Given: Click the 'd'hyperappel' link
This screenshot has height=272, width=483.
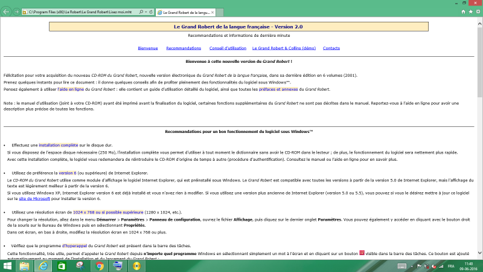Looking at the screenshot, I should tap(74, 246).
